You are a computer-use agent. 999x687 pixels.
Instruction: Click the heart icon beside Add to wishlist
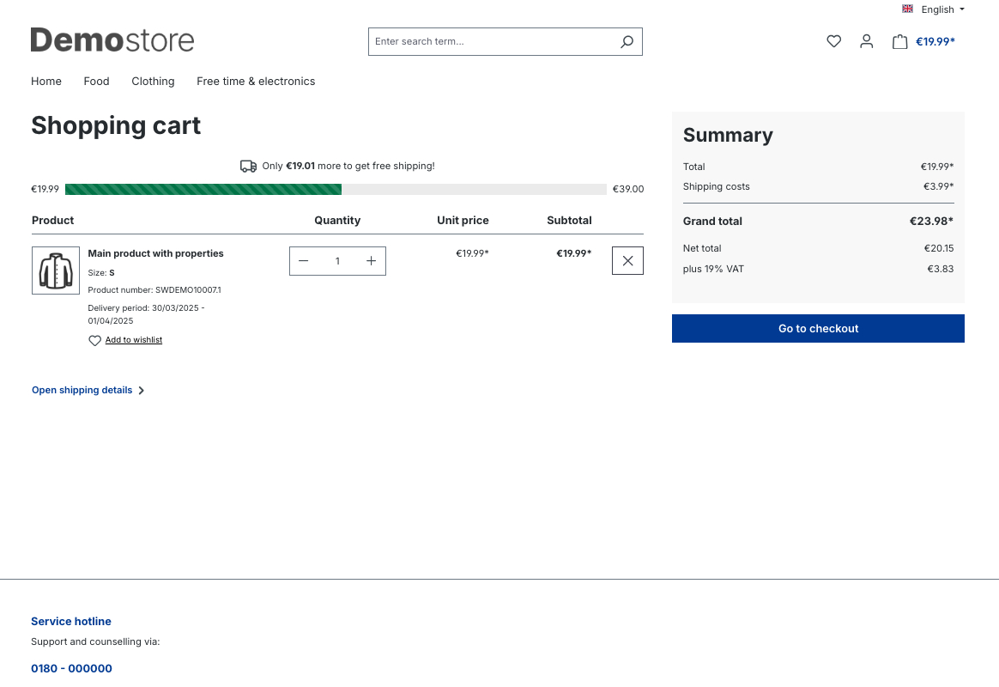coord(94,341)
